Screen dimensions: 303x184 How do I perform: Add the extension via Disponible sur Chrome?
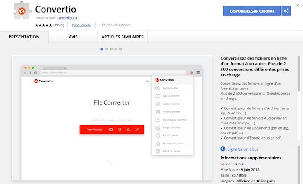[252, 11]
